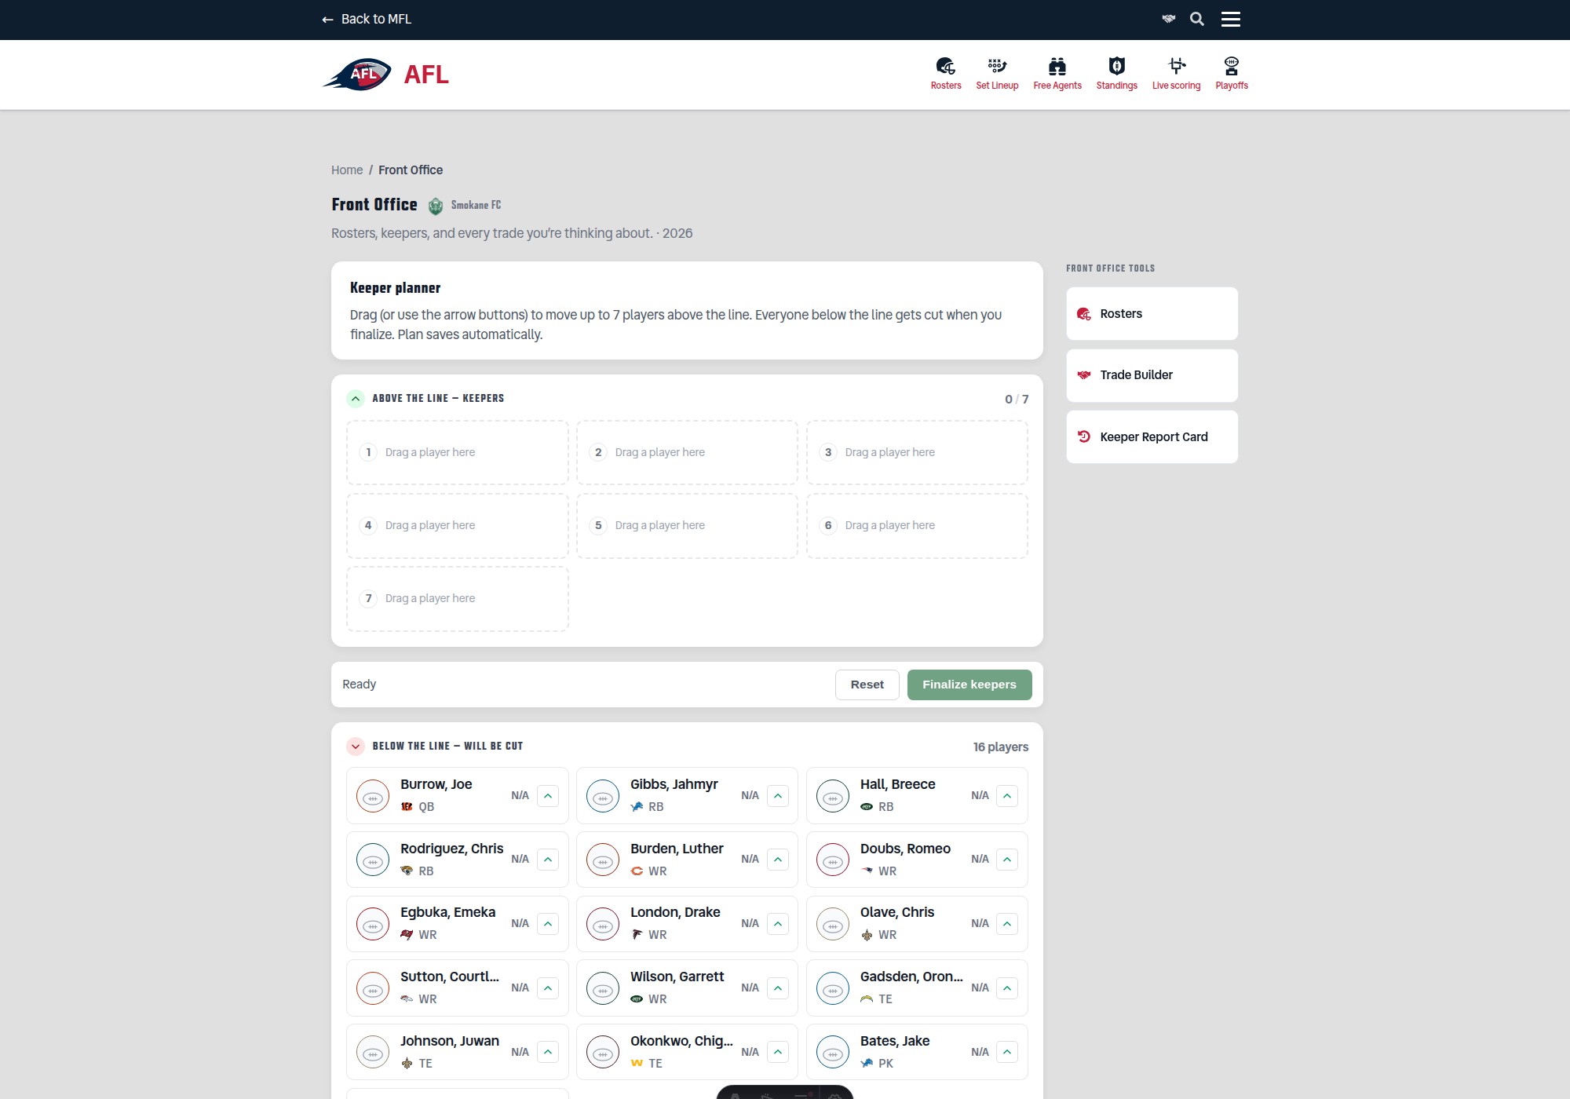Click the Smokane FC team badge icon
Image resolution: width=1570 pixels, height=1099 pixels.
(435, 206)
